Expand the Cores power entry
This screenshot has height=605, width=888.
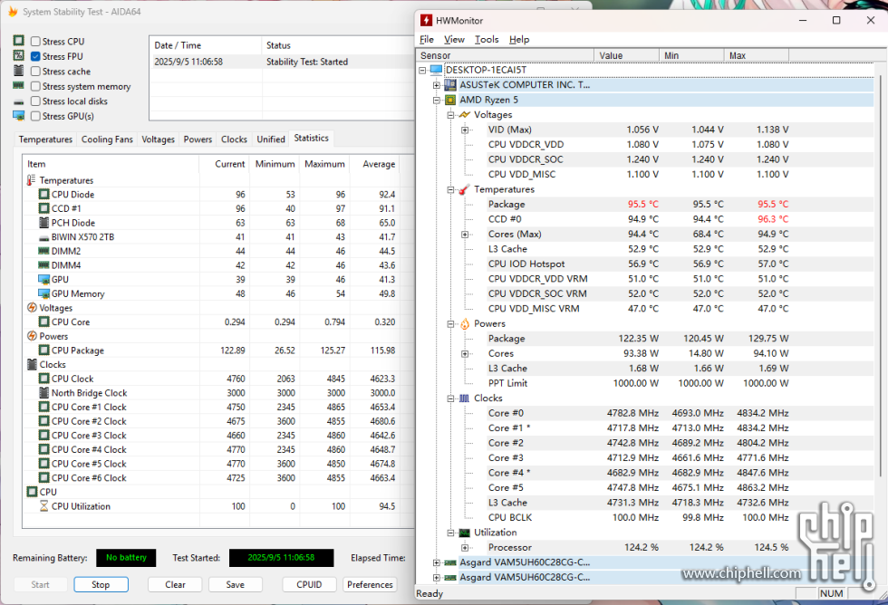[465, 354]
